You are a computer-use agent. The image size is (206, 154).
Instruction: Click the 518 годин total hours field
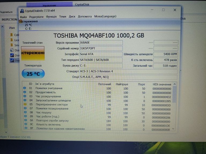165,66
